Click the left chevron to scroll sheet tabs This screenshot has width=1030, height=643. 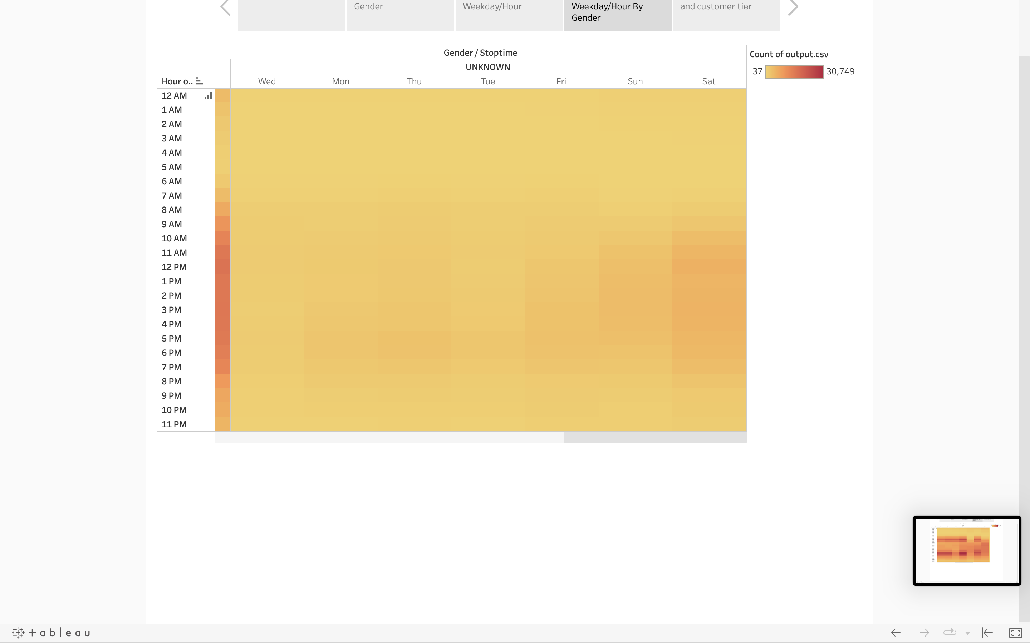click(225, 7)
